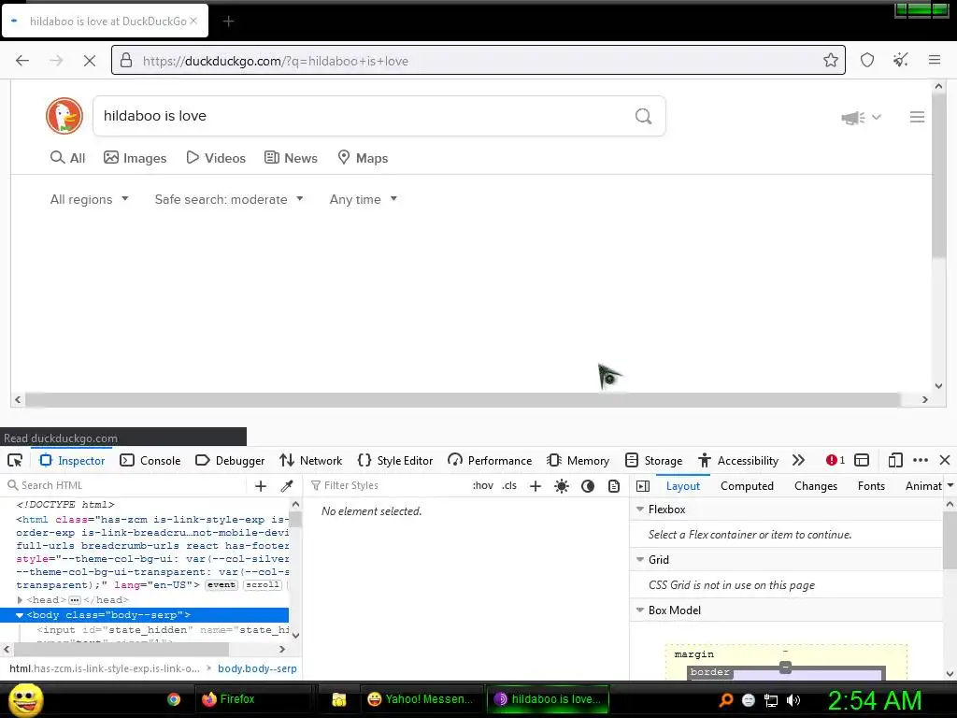
Task: Select body.body--serp in the breadcrumb
Action: coord(257,668)
